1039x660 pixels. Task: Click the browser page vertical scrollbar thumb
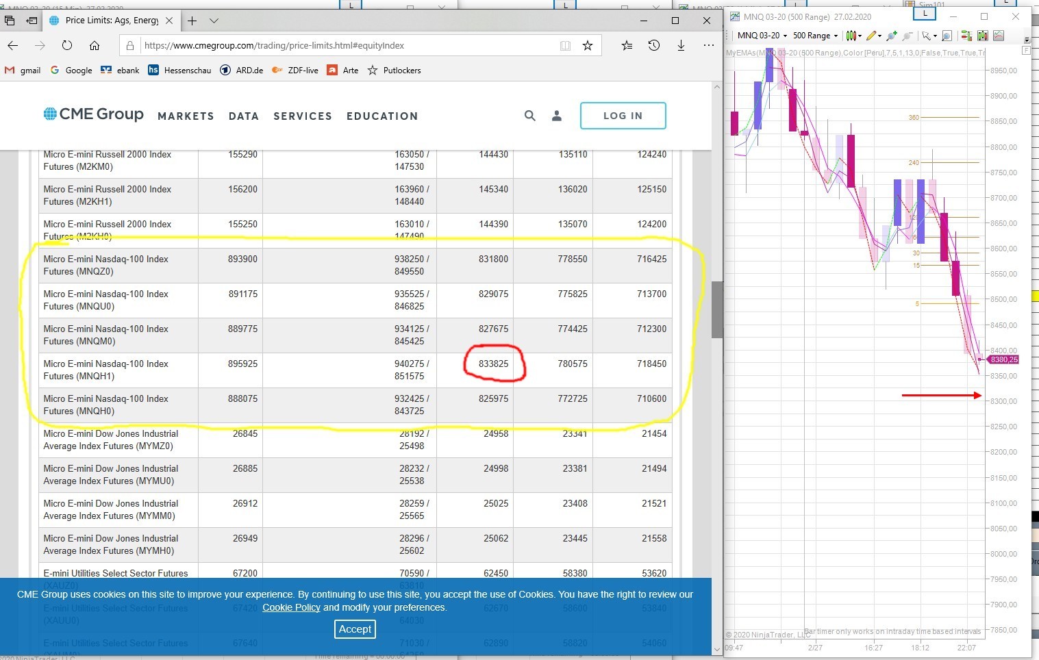point(717,309)
